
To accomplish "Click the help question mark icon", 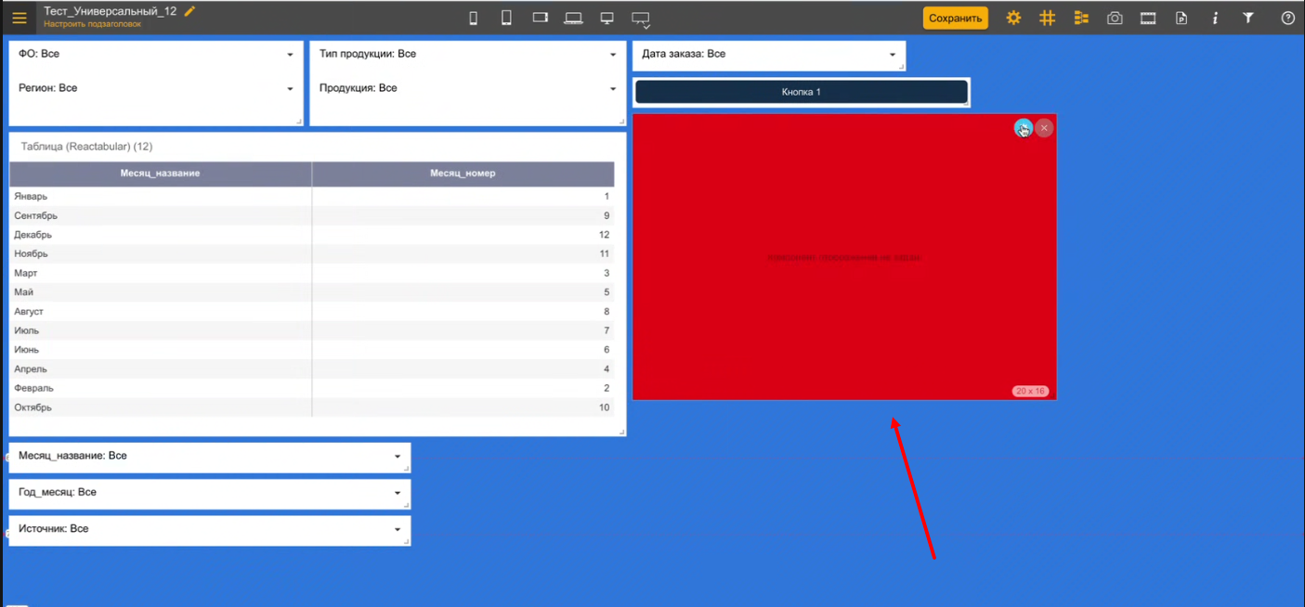I will click(1287, 18).
